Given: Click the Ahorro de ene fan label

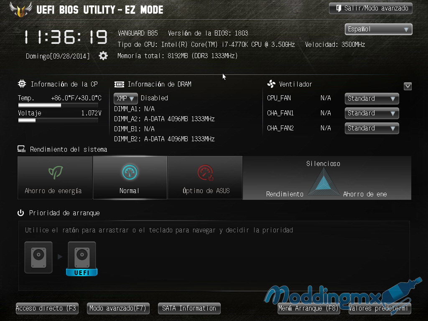Looking at the screenshot, I should tap(365, 194).
